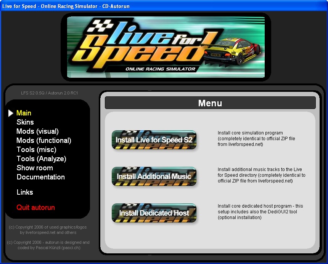Screen dimensions: 328x264
Task: Open Mods (functional) section
Action: pyautogui.click(x=44, y=141)
